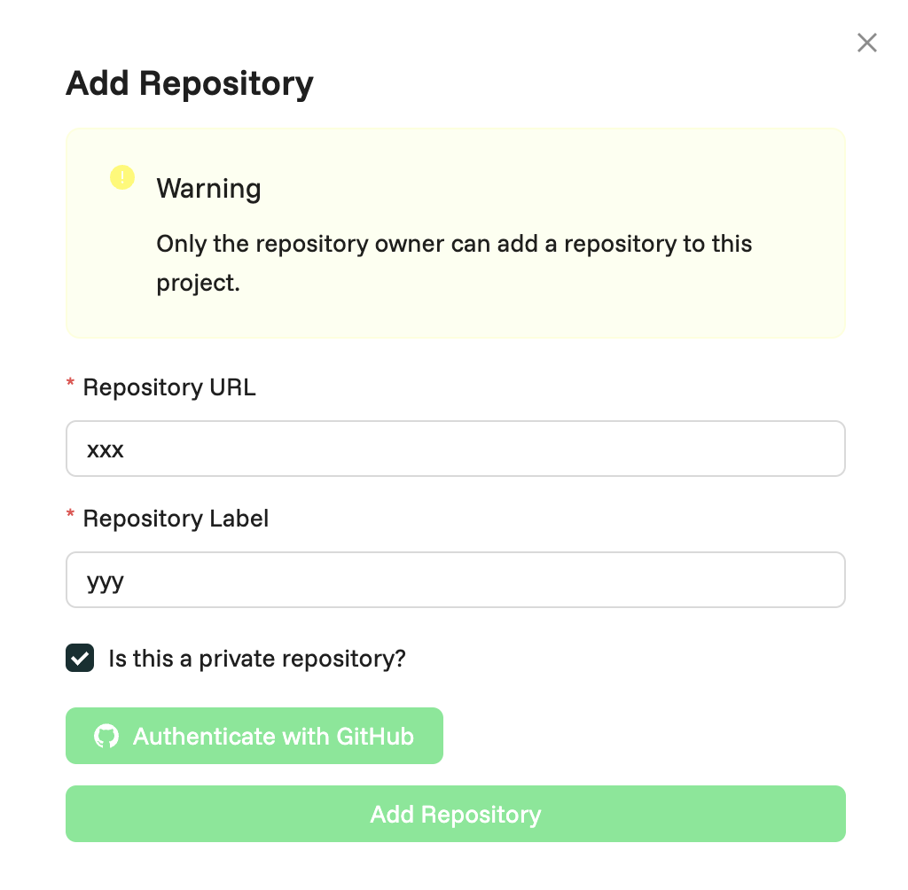Click the 'Warning' title text
This screenshot has width=908, height=890.
(x=208, y=188)
